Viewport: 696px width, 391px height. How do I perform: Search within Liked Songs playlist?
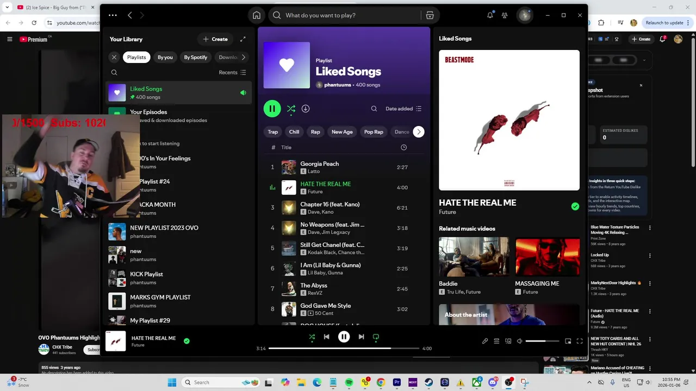(x=374, y=109)
